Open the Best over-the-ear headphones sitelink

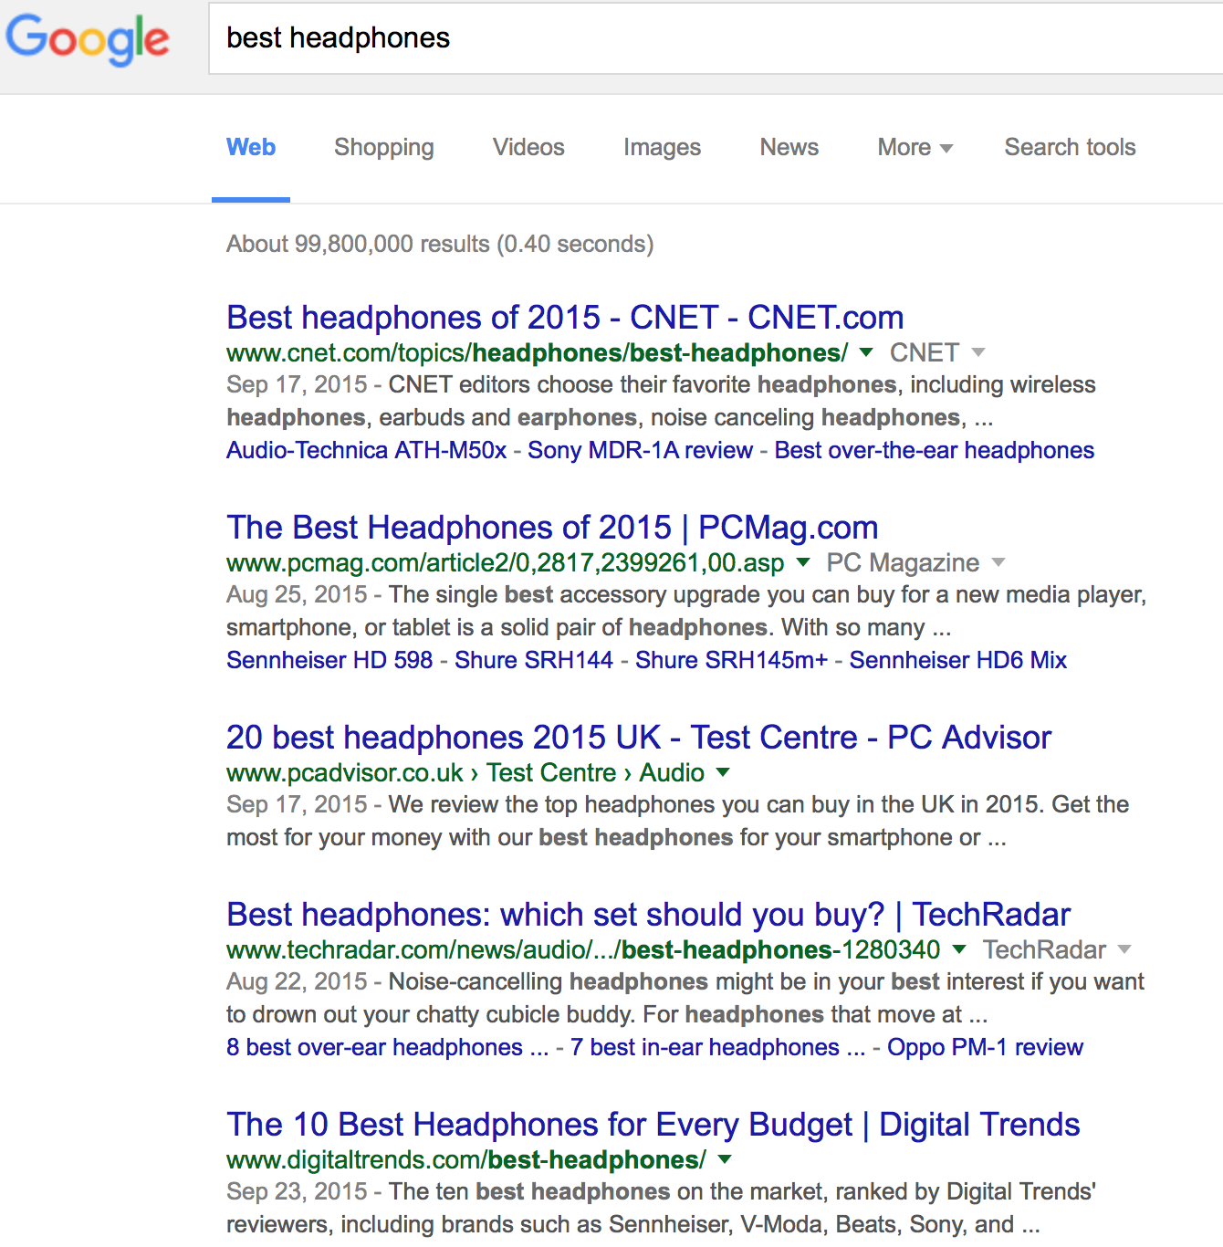coord(933,449)
